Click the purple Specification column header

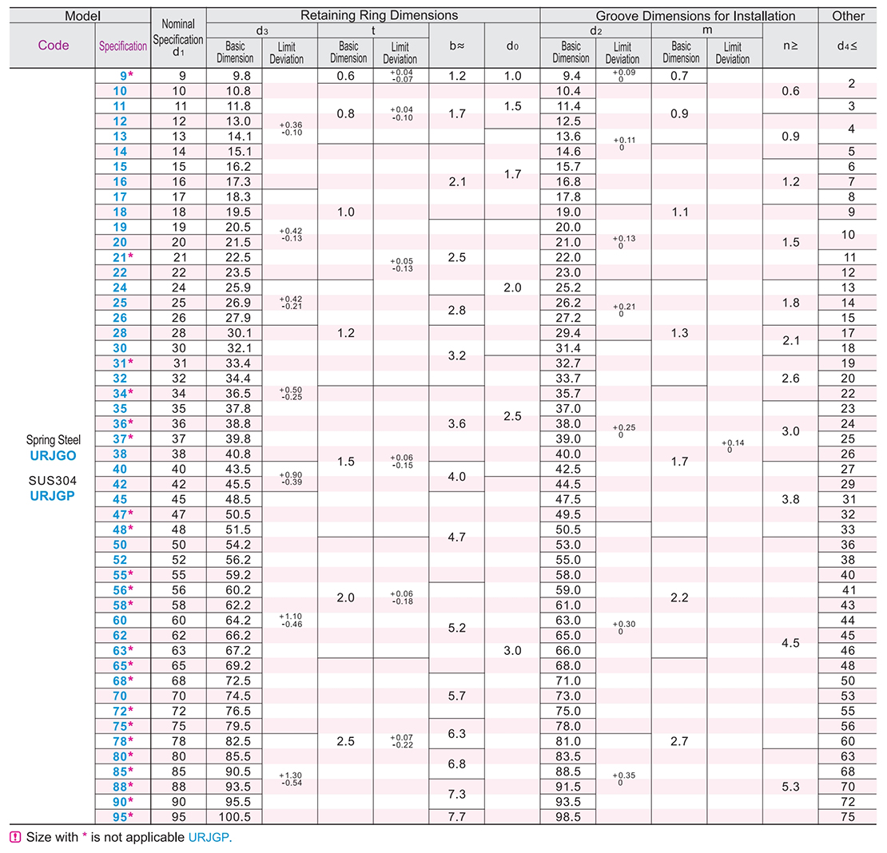pos(123,46)
